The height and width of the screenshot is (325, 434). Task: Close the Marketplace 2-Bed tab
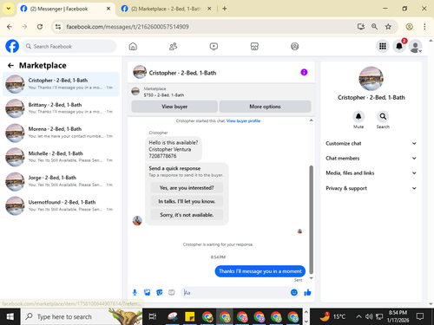[209, 9]
